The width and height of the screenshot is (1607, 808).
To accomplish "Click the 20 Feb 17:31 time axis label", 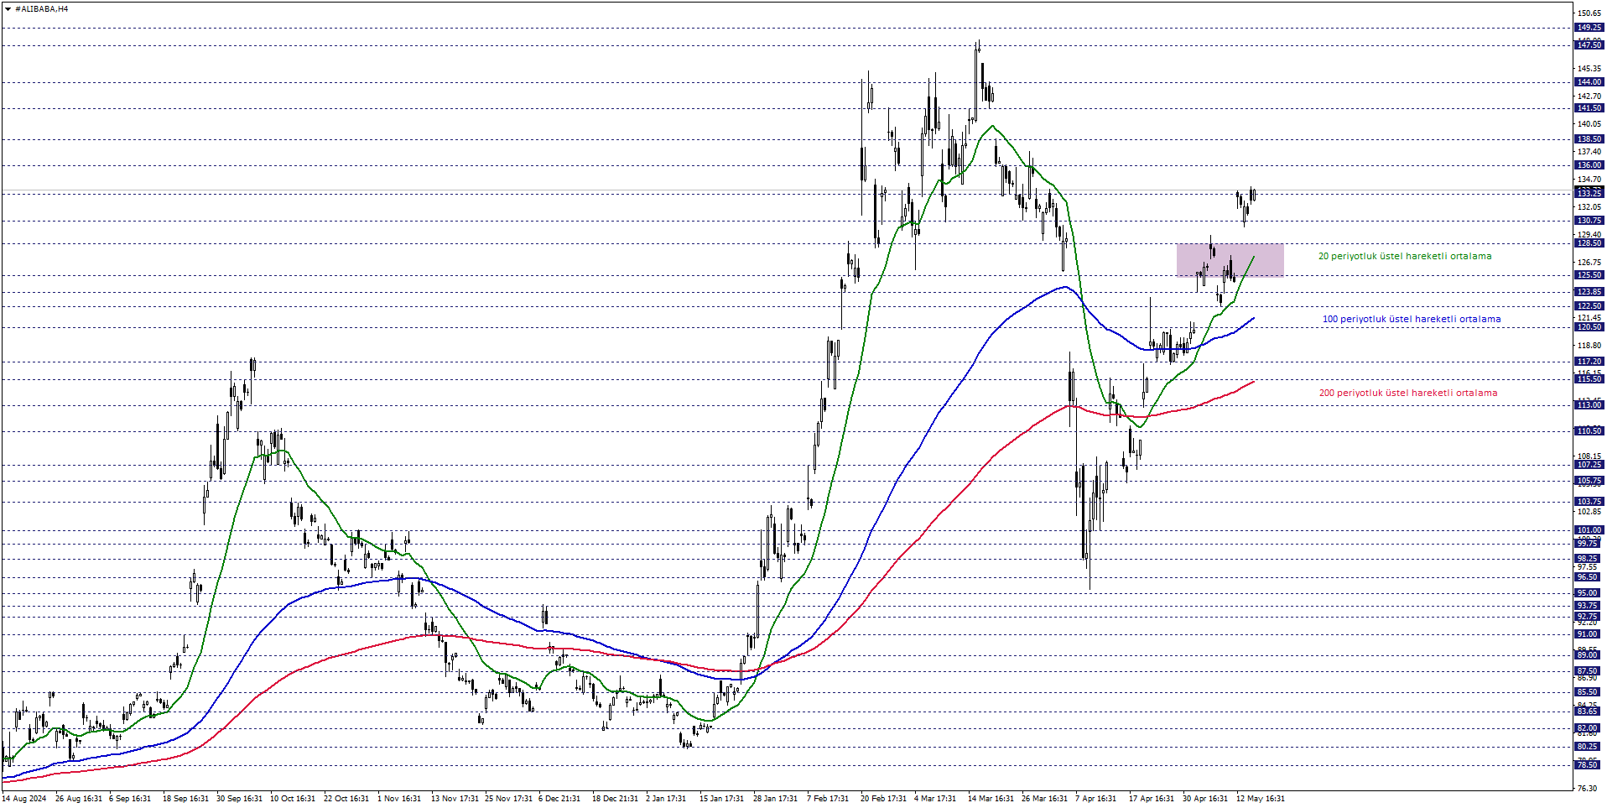I will point(883,799).
